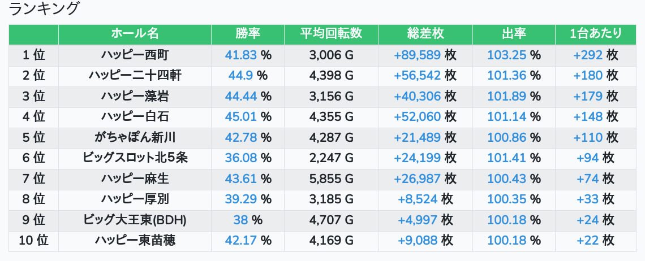
Task: Click the 勝率 column header
Action: click(248, 34)
